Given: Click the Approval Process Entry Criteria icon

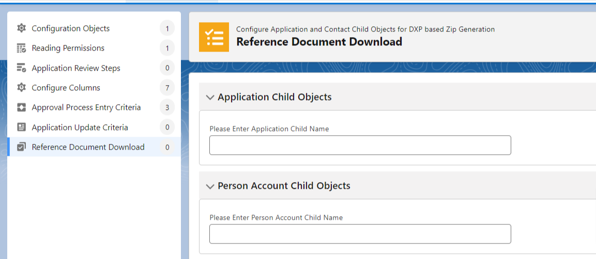Looking at the screenshot, I should click(x=21, y=108).
